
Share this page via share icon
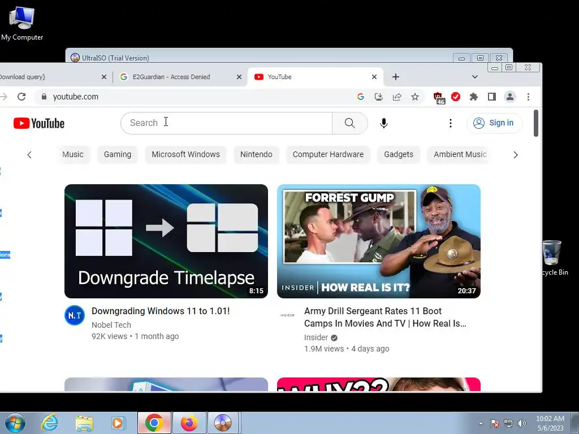tap(397, 97)
